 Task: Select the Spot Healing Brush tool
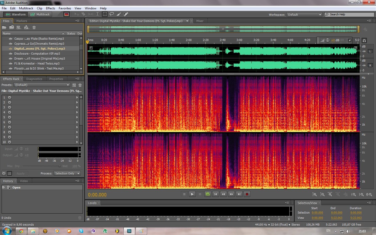126,14
